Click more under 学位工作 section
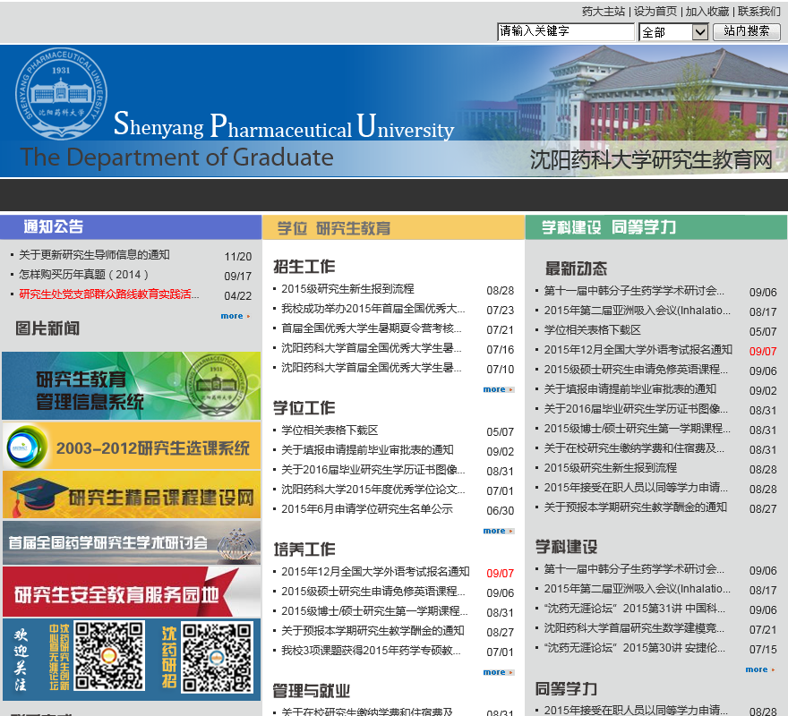The width and height of the screenshot is (788, 716). (x=498, y=531)
